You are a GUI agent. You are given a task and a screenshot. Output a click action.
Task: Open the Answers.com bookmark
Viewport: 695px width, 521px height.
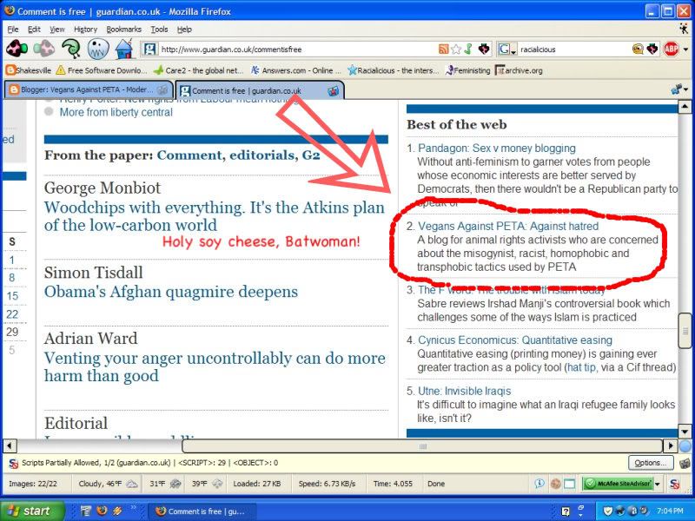[296, 70]
